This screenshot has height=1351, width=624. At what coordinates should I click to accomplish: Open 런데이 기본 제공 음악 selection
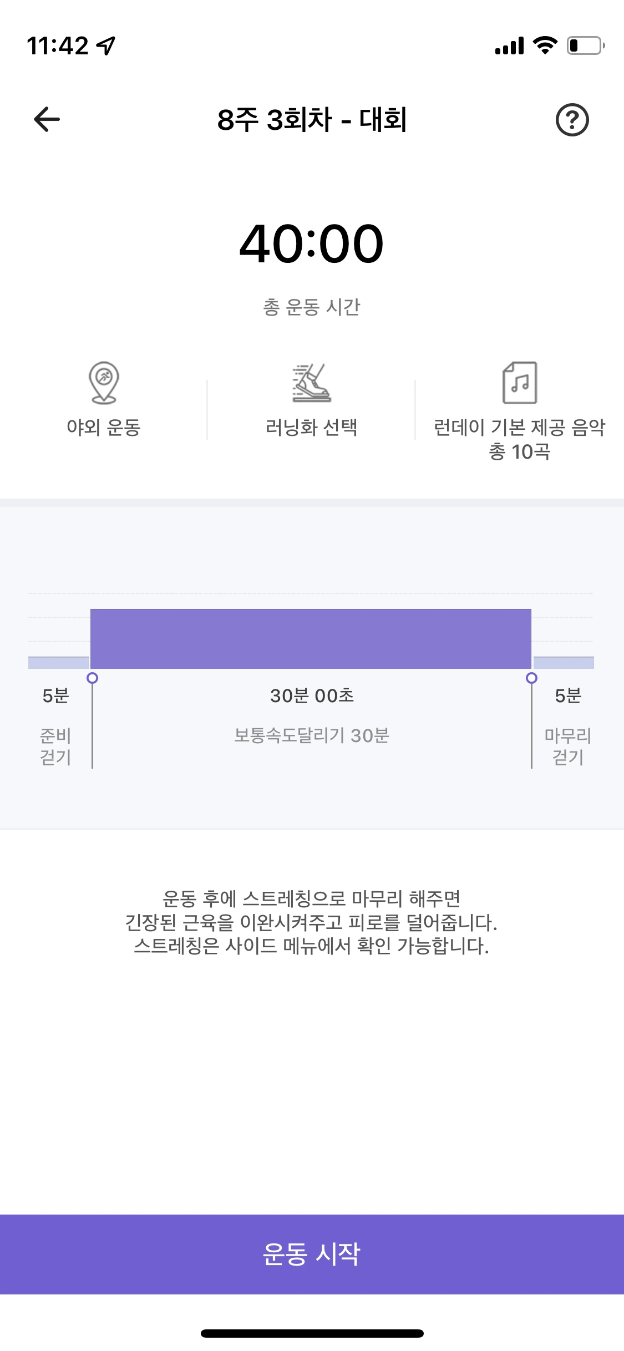tap(519, 428)
